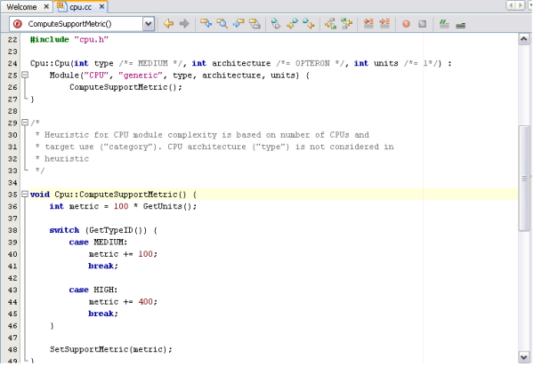Click line number 22 in the gutter
The image size is (534, 366).
point(12,39)
